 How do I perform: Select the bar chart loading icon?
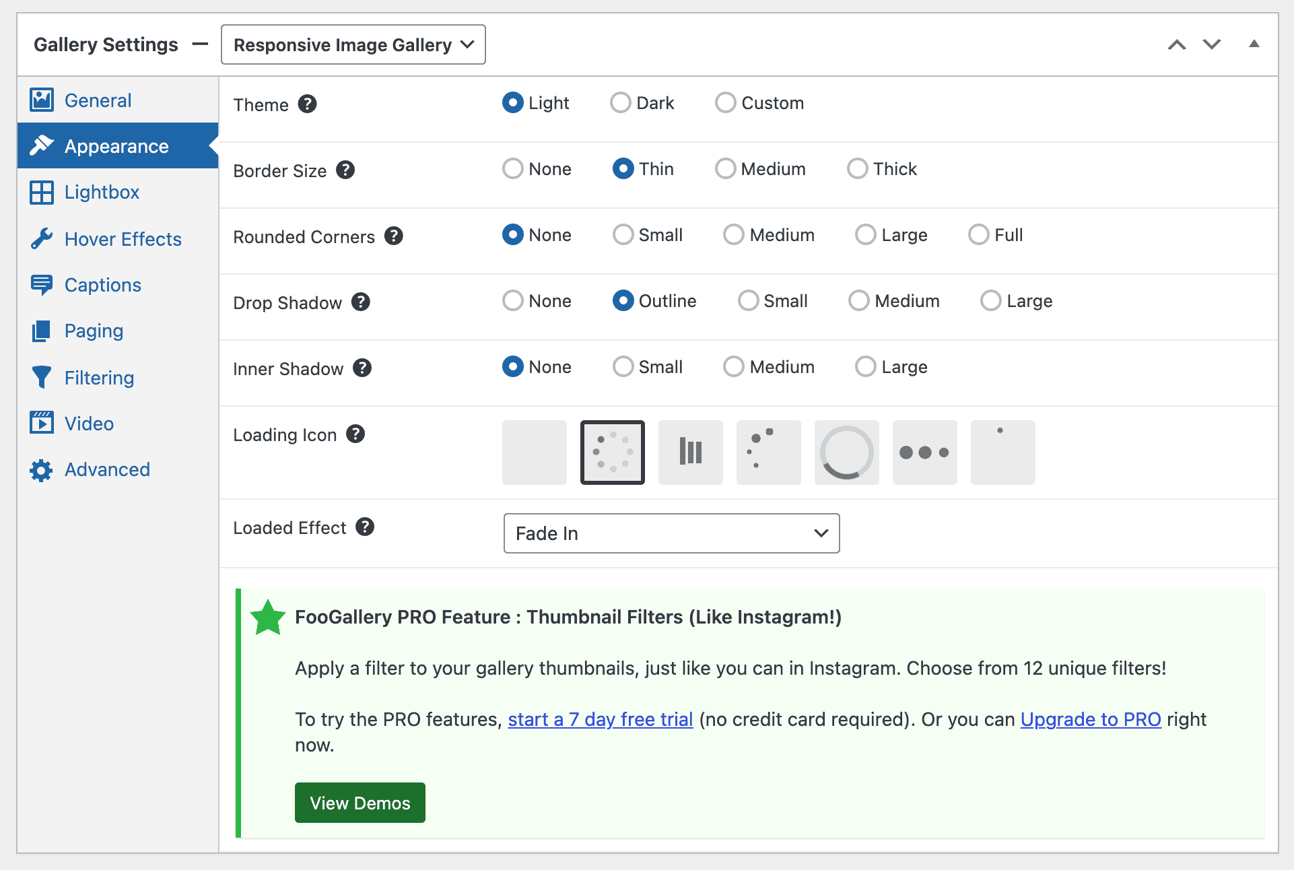click(690, 452)
